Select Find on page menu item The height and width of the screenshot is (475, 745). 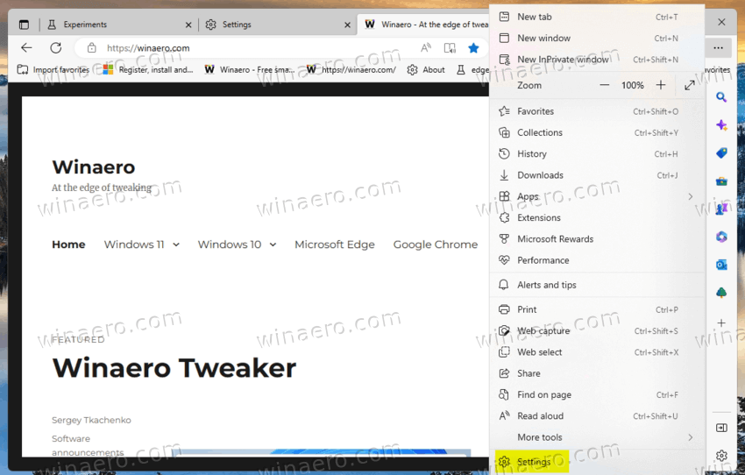pyautogui.click(x=597, y=394)
